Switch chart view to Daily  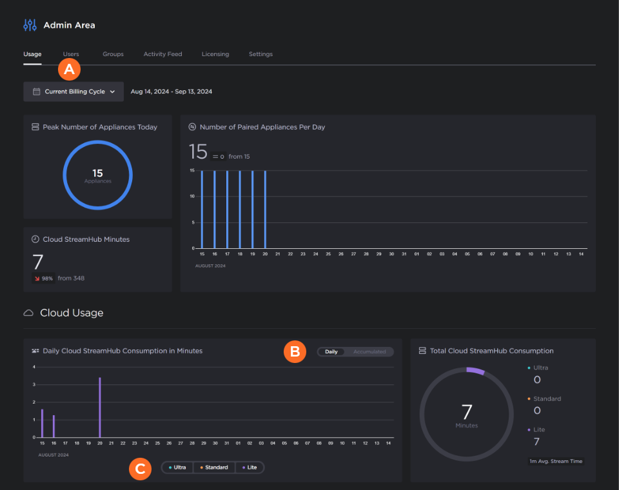[331, 352]
